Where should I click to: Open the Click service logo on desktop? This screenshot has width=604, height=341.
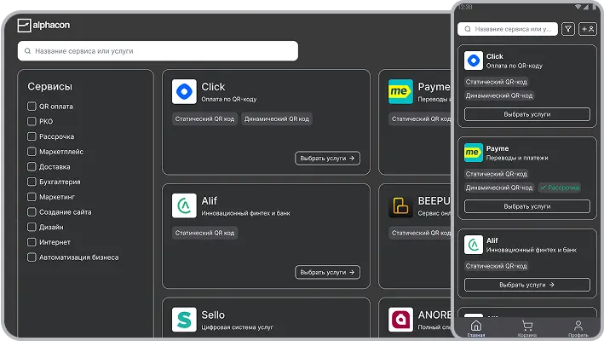pos(184,92)
